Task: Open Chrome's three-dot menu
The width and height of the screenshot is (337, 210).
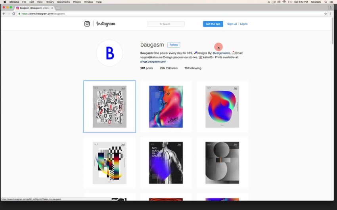Action: [331, 13]
